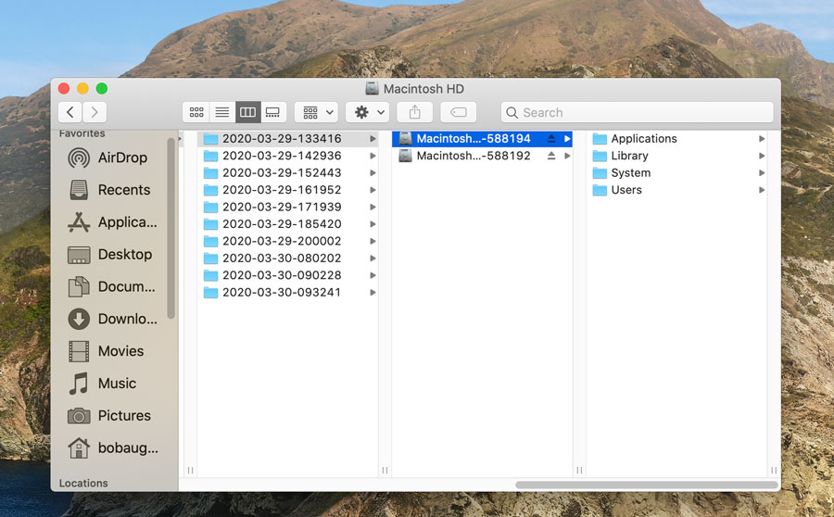The height and width of the screenshot is (517, 834).
Task: Expand arrow beside Library folder
Action: tap(762, 156)
